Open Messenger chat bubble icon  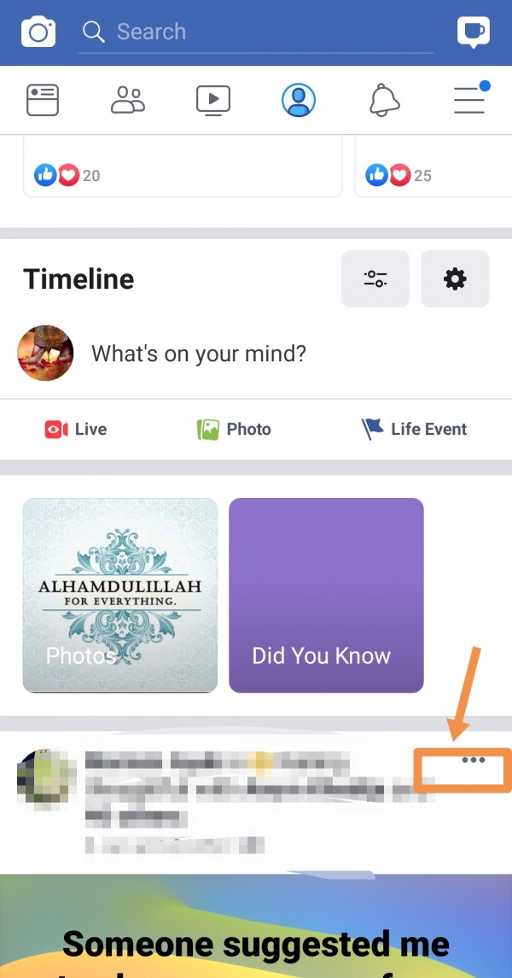click(x=474, y=32)
